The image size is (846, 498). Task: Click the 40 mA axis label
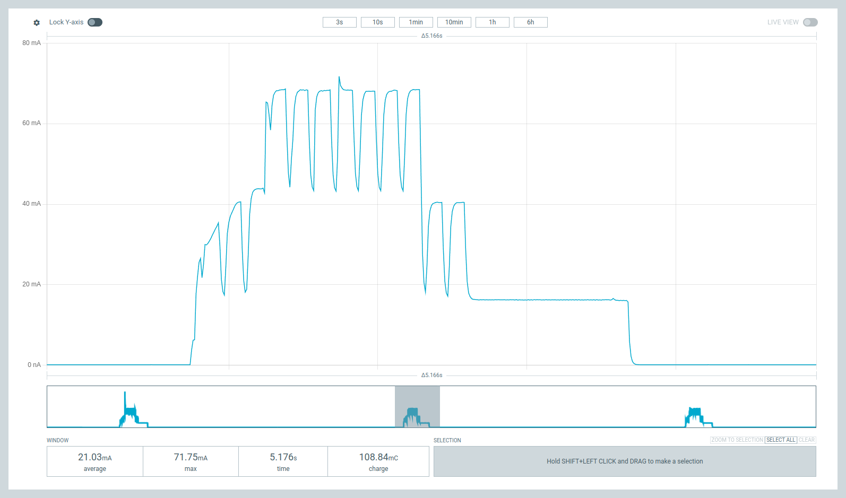pos(31,204)
